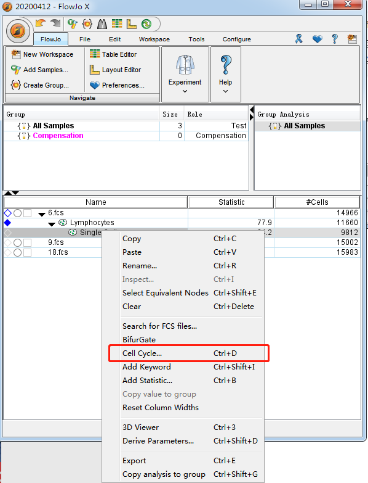Switch to the FlowJo ribbon tab
The height and width of the screenshot is (483, 368).
50,39
